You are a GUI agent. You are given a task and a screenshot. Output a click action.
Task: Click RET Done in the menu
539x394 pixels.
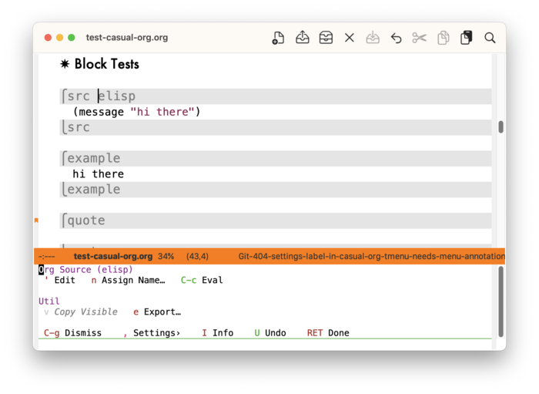tap(328, 333)
